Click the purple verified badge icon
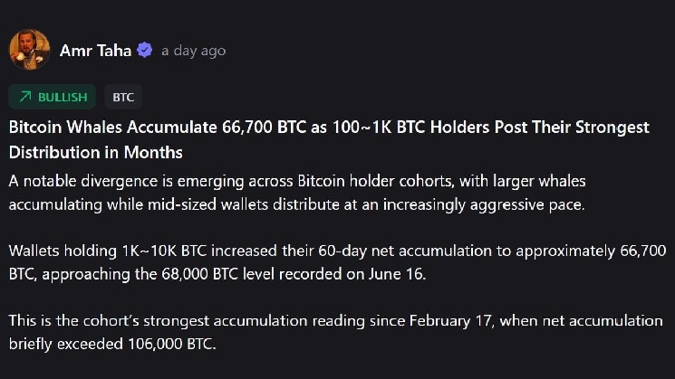The height and width of the screenshot is (379, 675). click(145, 51)
